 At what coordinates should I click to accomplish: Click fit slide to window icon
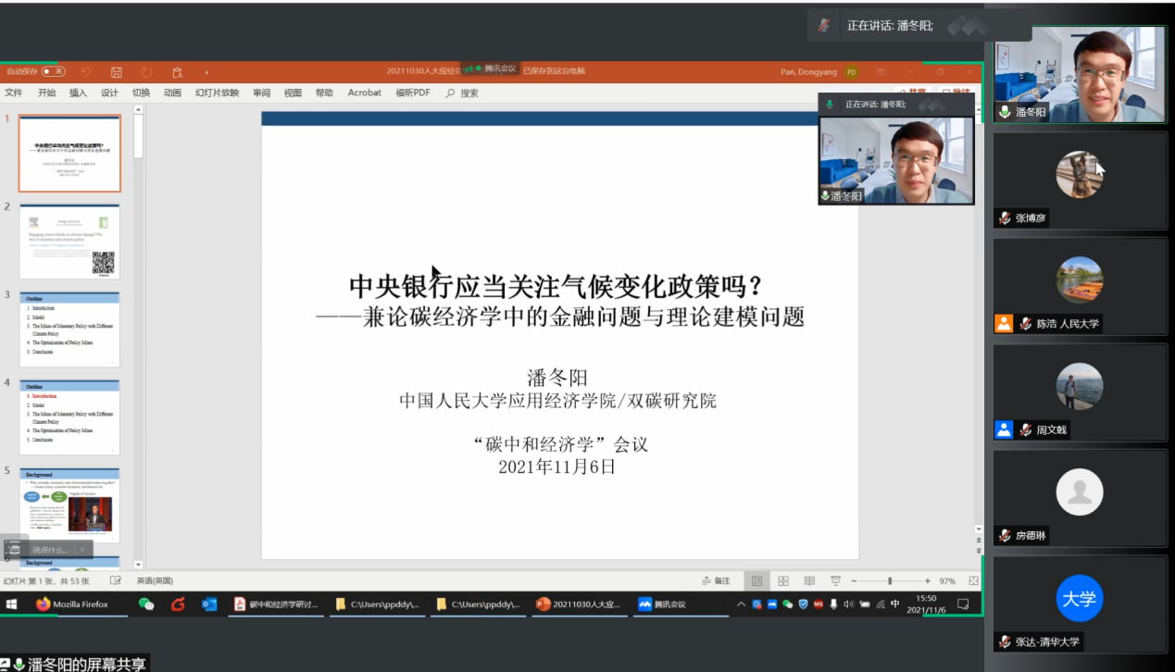[x=974, y=581]
